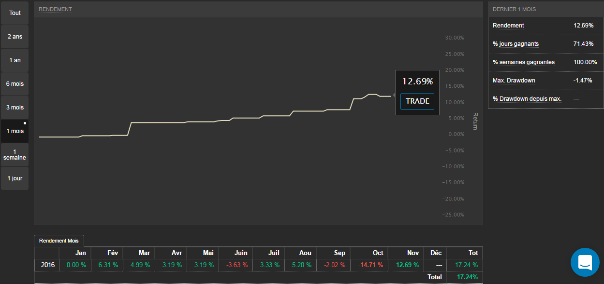The height and width of the screenshot is (284, 604).
Task: Click the Oct -14.71 % table cell
Action: click(x=370, y=265)
